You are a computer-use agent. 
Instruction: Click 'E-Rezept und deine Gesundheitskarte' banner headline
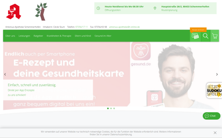coord(69,68)
